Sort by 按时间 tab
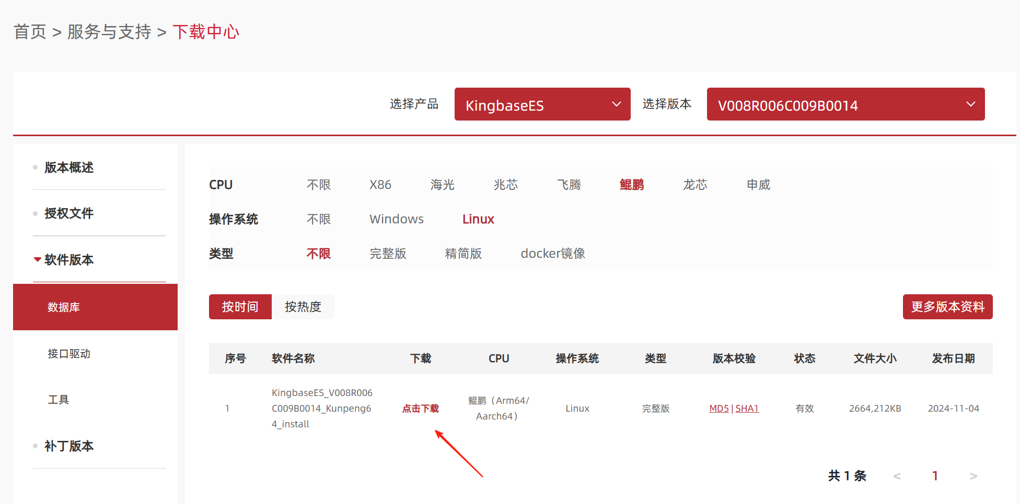Image resolution: width=1020 pixels, height=504 pixels. coord(240,307)
